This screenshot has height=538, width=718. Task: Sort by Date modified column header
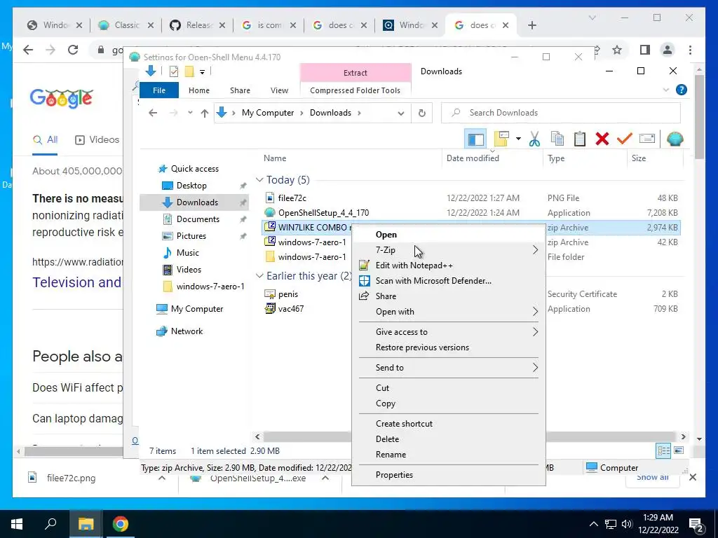[493, 158]
